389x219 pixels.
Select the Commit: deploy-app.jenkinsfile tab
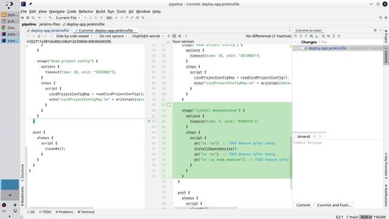click(x=106, y=30)
